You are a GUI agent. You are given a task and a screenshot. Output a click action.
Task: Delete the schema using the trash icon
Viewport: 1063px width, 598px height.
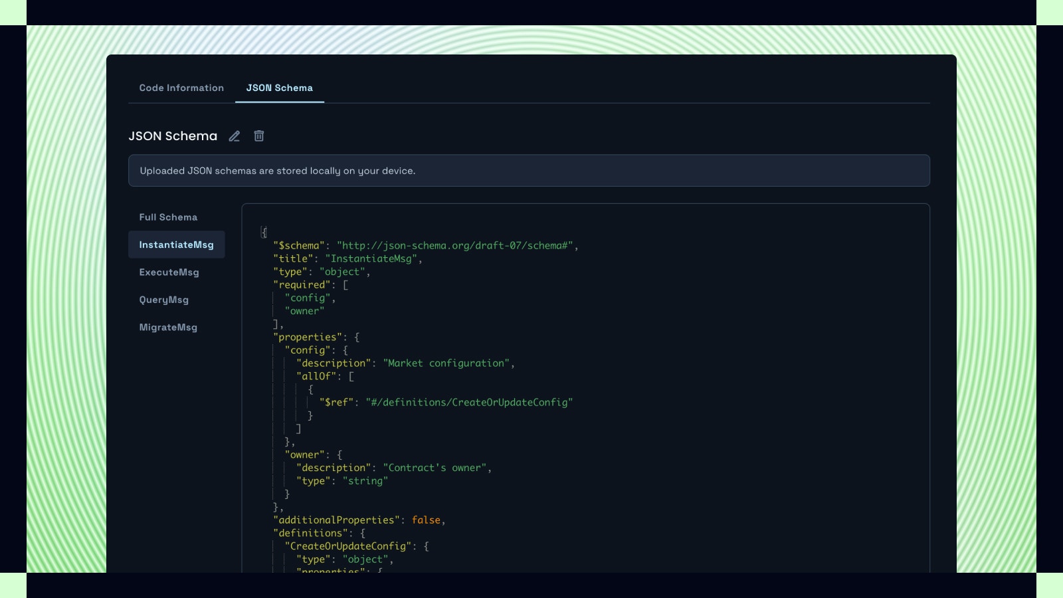pos(259,136)
